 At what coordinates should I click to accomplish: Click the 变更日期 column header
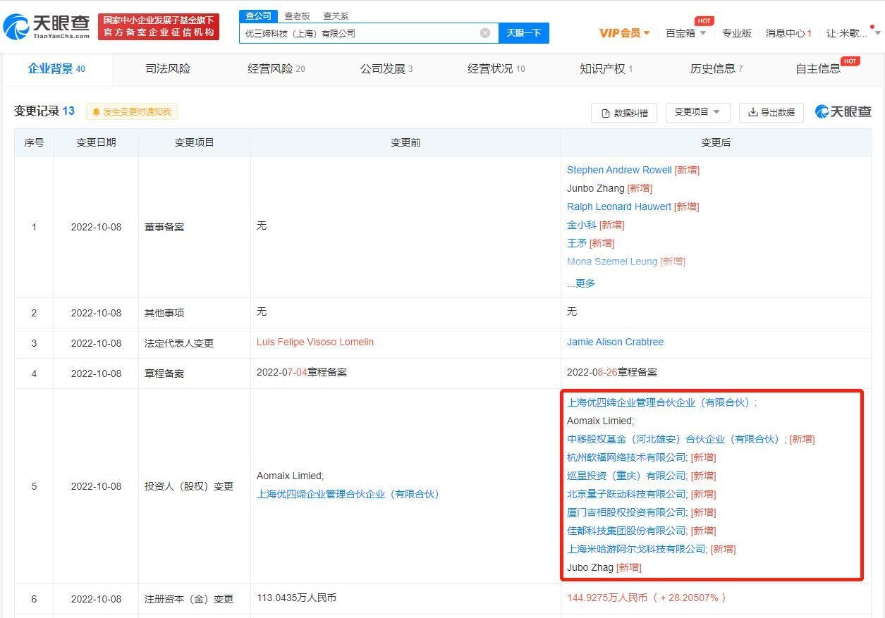click(x=96, y=142)
